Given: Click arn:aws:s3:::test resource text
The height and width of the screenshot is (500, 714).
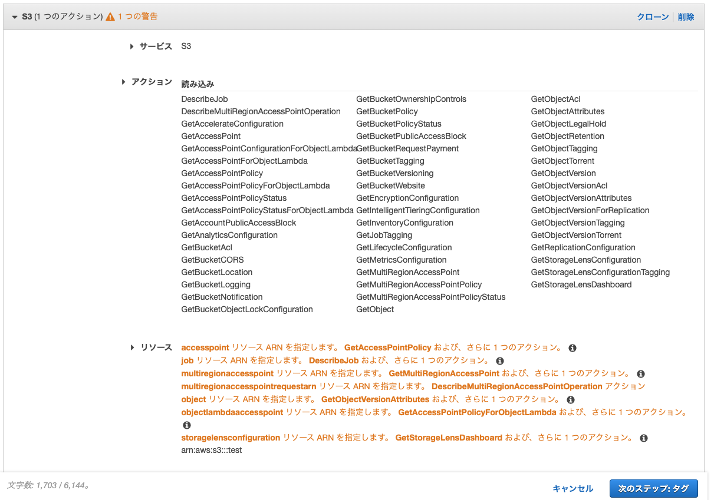Looking at the screenshot, I should [x=212, y=450].
